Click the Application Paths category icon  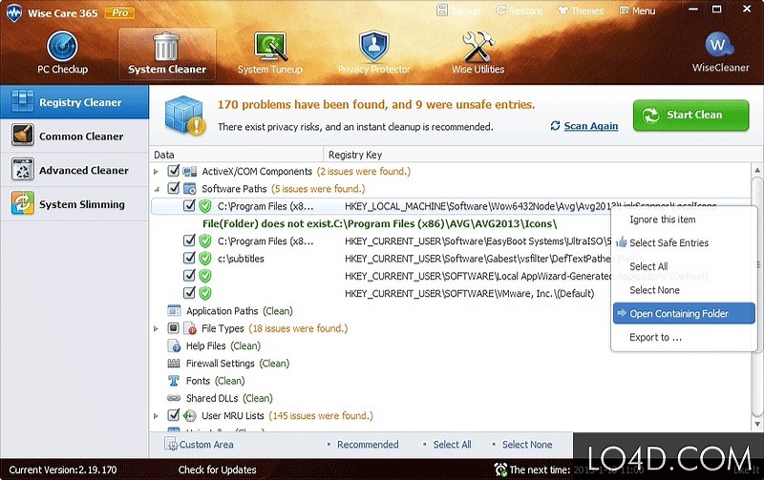[174, 310]
